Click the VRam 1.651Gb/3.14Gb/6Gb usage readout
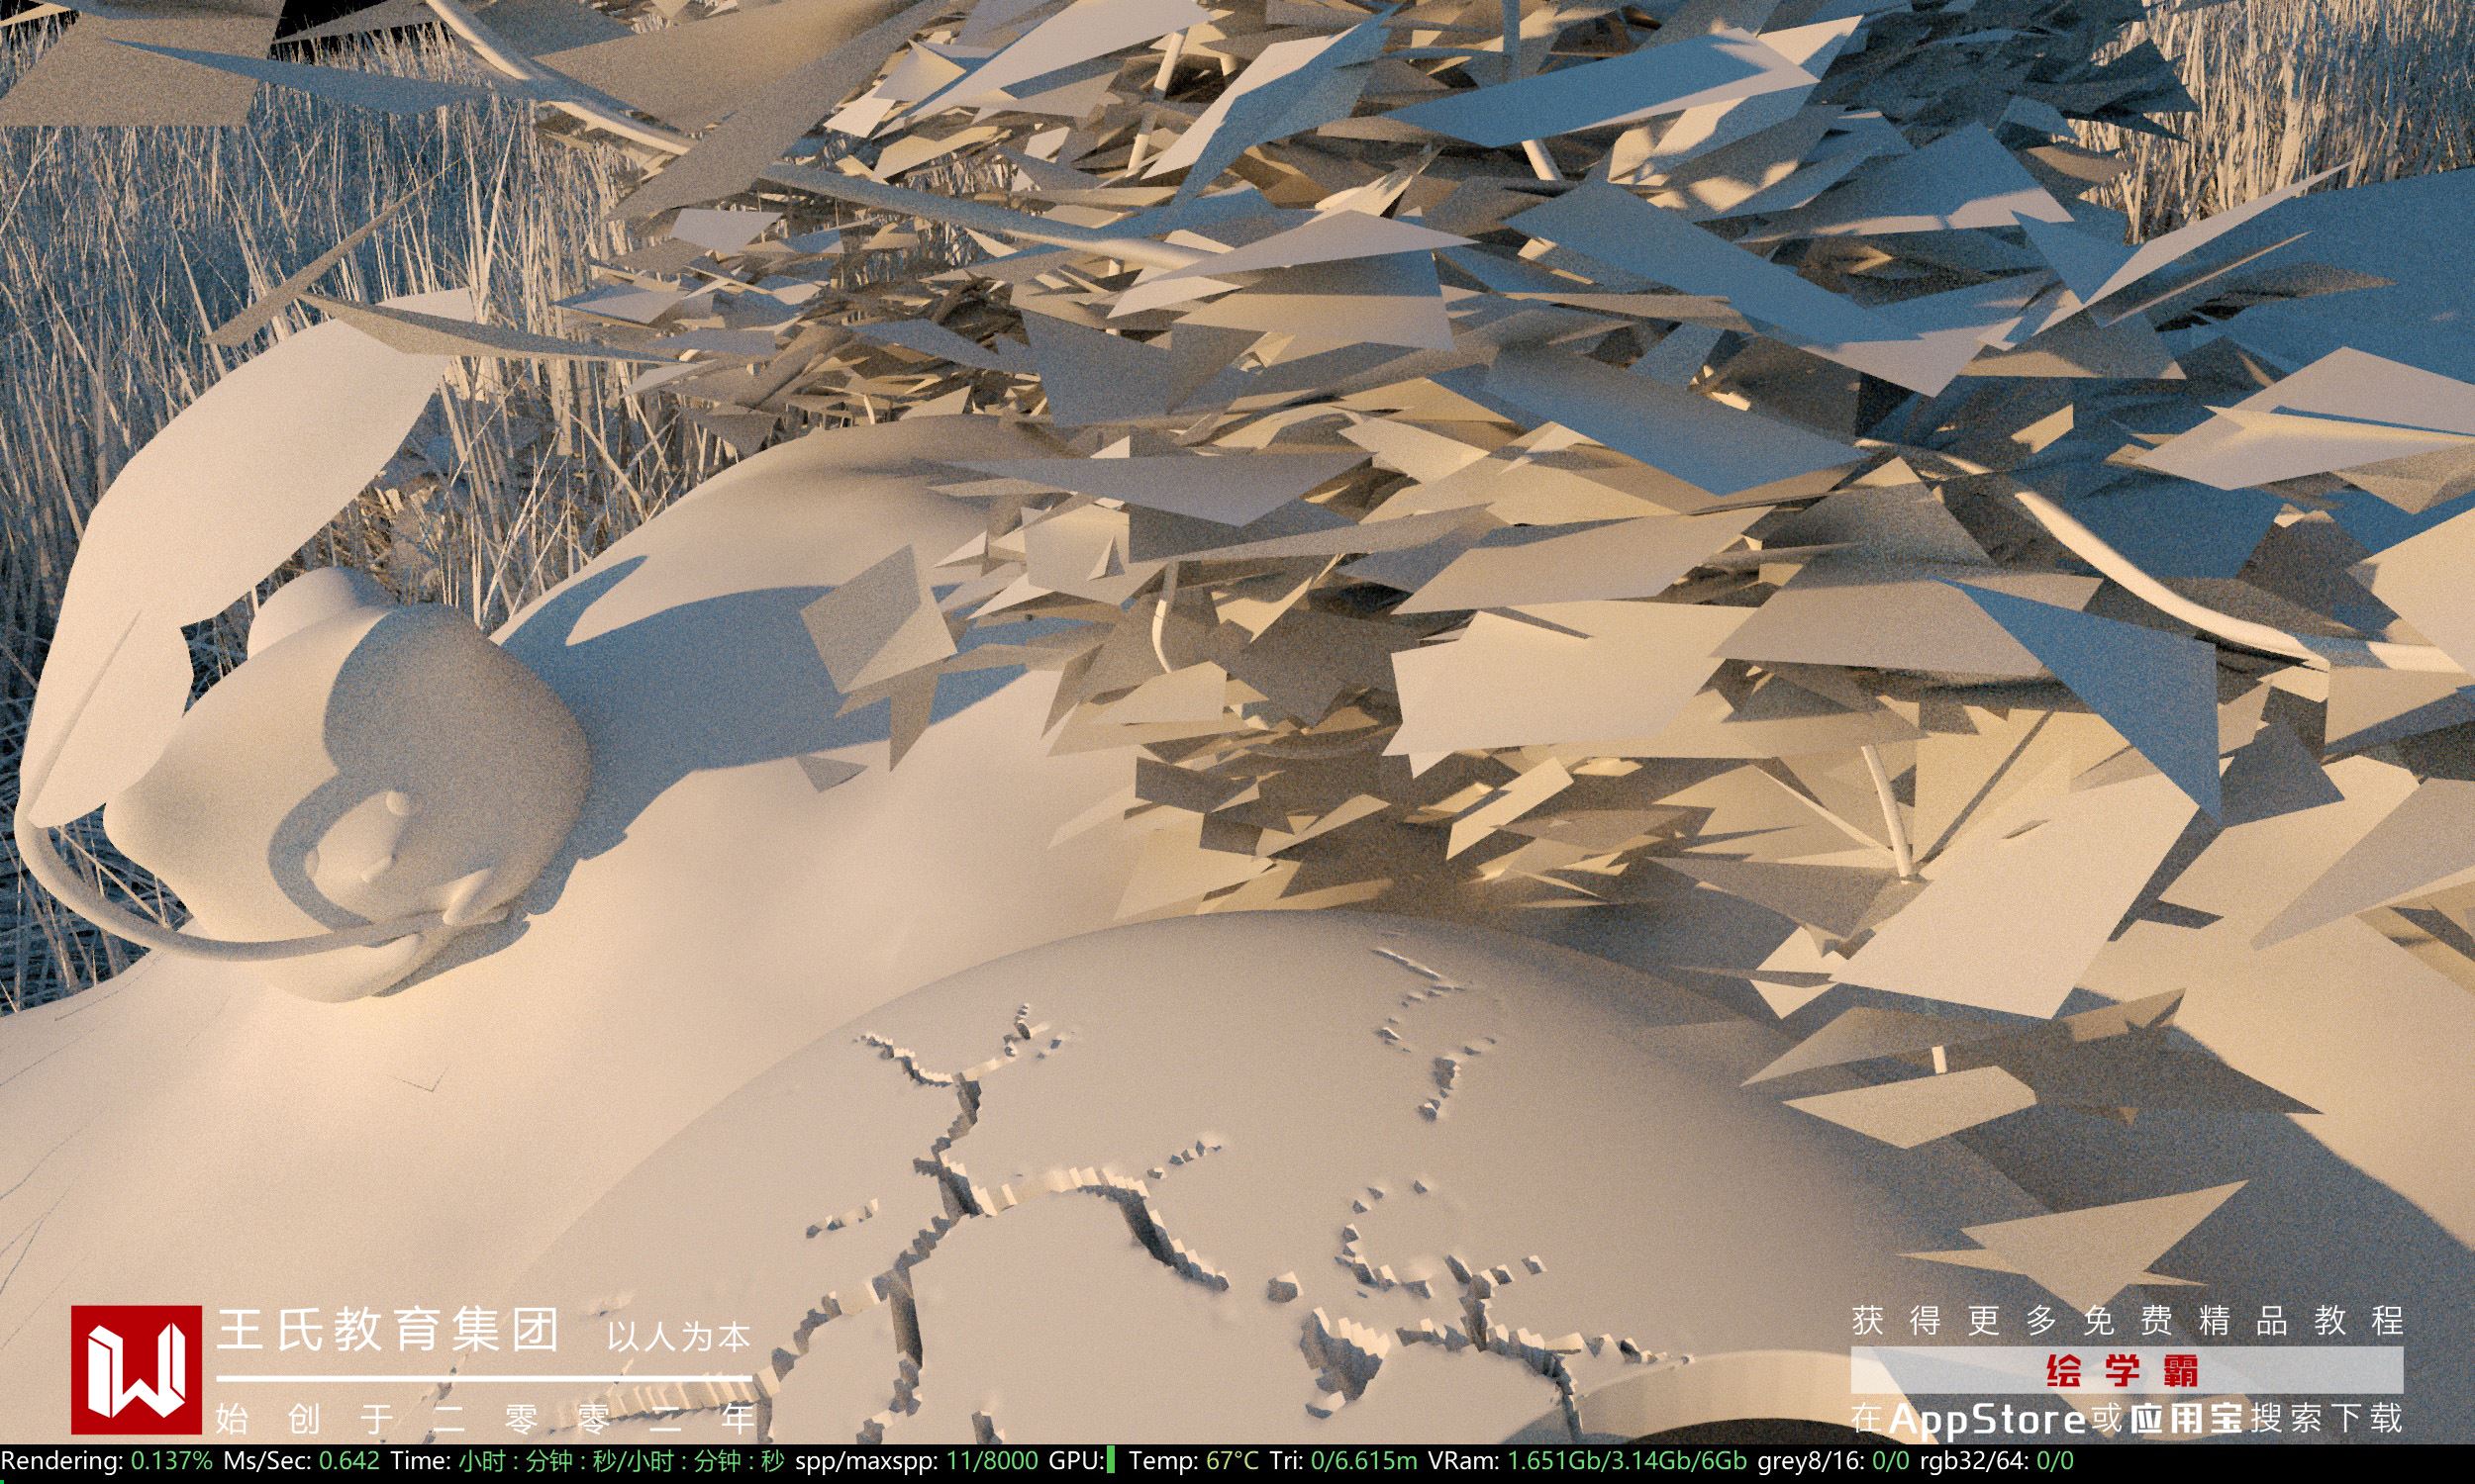 [1627, 1461]
